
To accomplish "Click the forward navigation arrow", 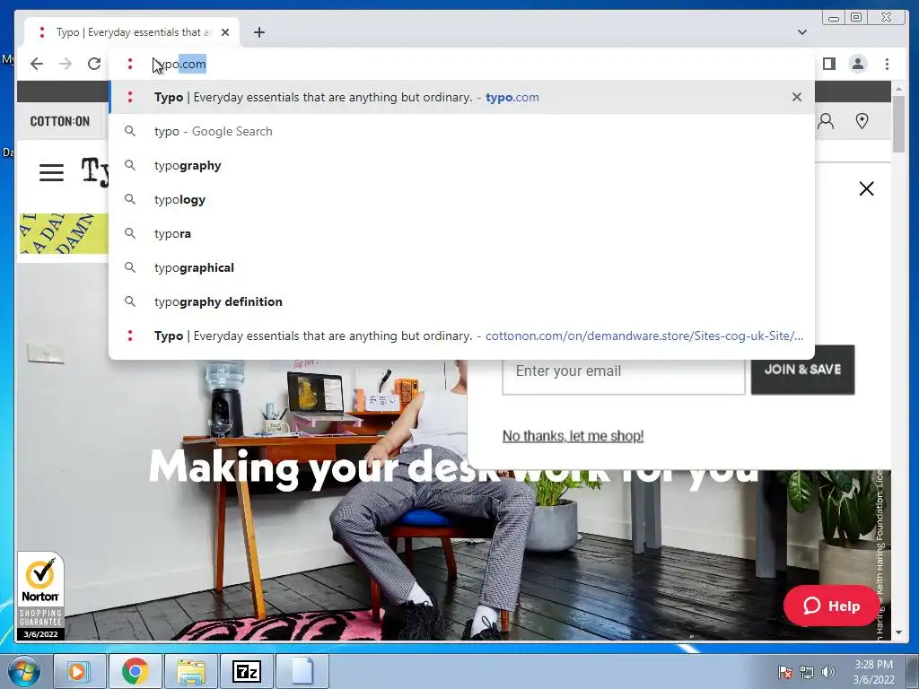I will (x=65, y=64).
